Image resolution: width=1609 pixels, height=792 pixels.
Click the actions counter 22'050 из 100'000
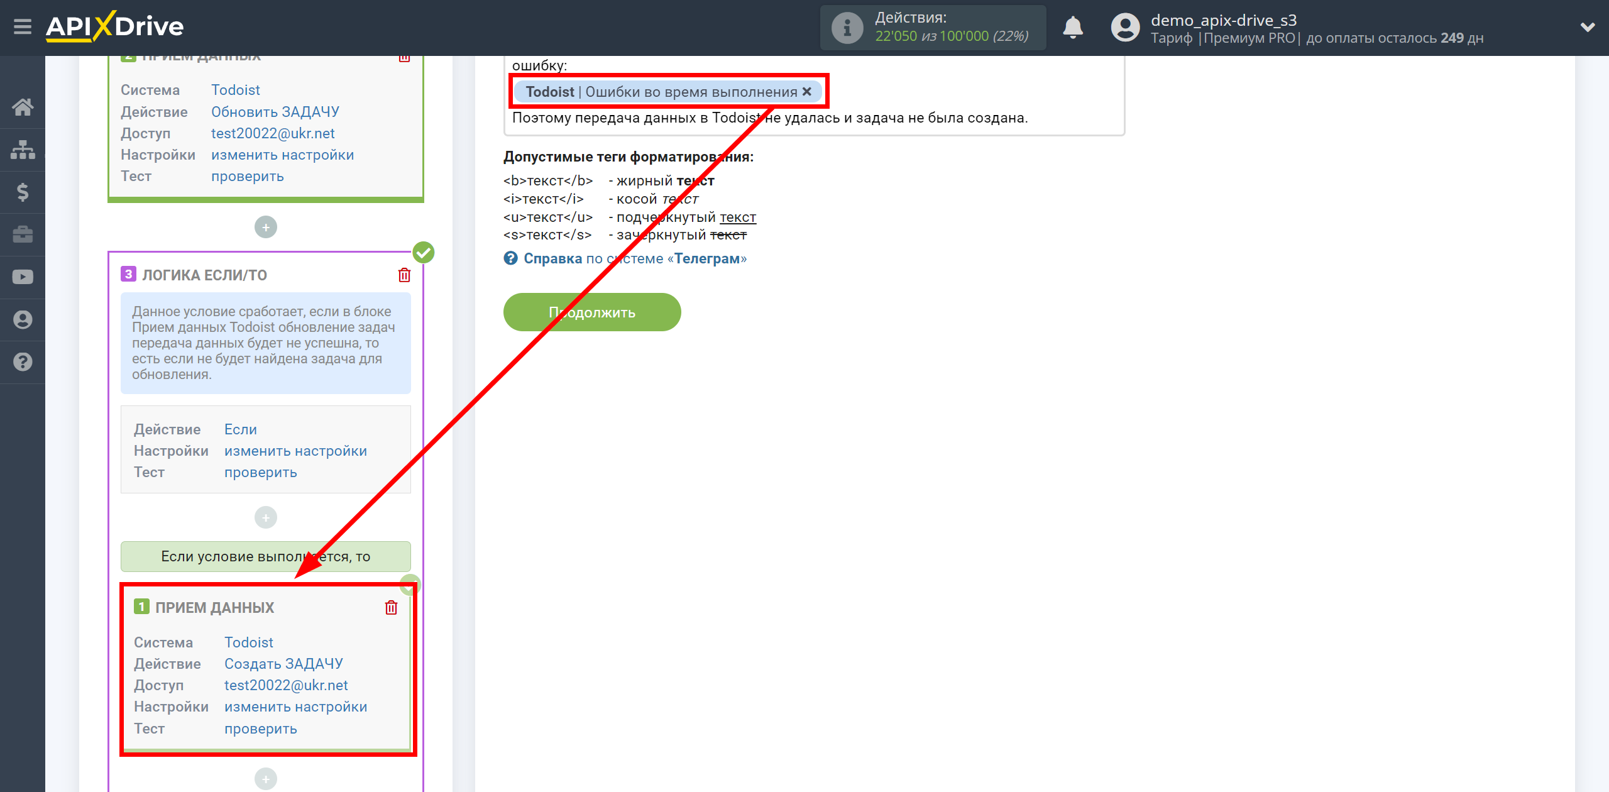(952, 36)
